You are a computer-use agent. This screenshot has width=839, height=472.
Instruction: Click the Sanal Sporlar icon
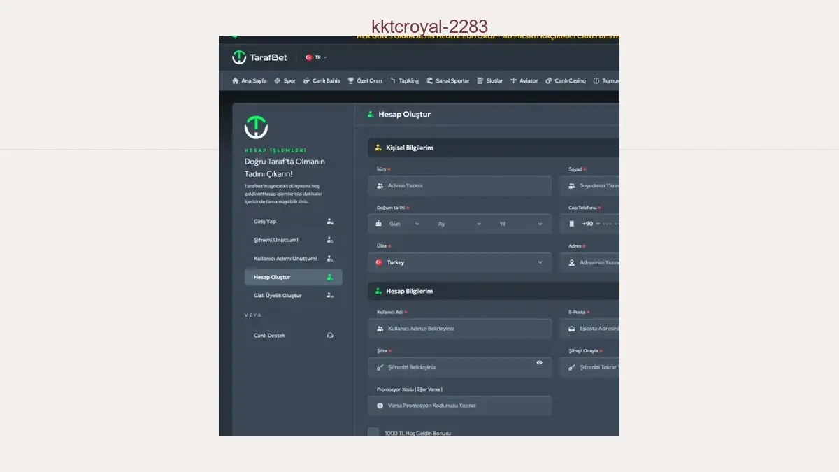[430, 81]
